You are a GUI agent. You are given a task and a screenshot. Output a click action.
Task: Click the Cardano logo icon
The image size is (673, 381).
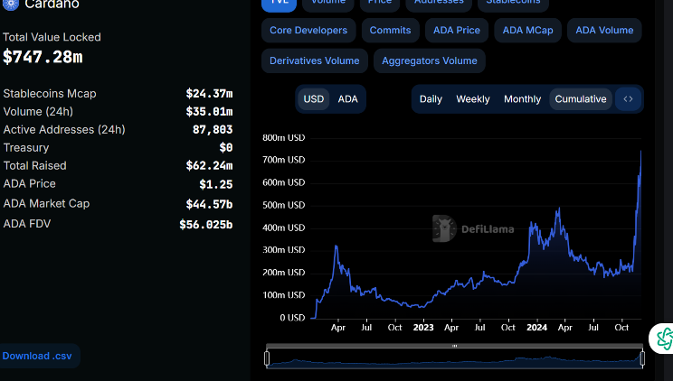pyautogui.click(x=11, y=5)
